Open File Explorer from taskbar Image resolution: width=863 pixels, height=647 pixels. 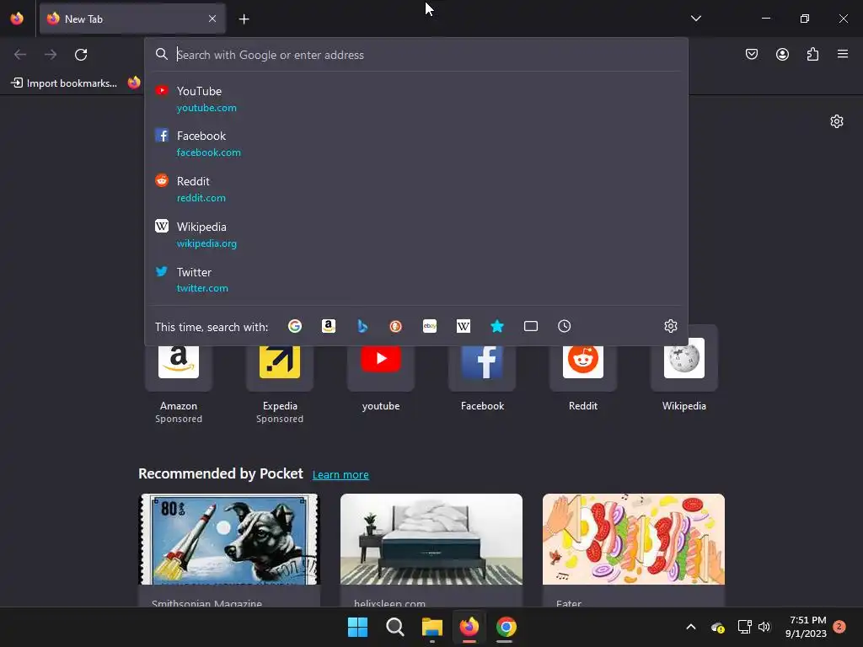coord(432,627)
